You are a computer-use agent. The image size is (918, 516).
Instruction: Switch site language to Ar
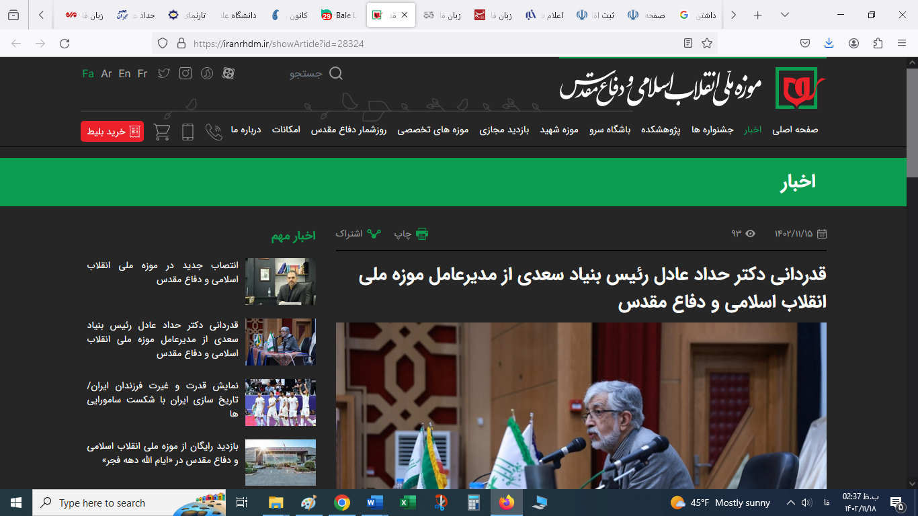[x=106, y=74]
